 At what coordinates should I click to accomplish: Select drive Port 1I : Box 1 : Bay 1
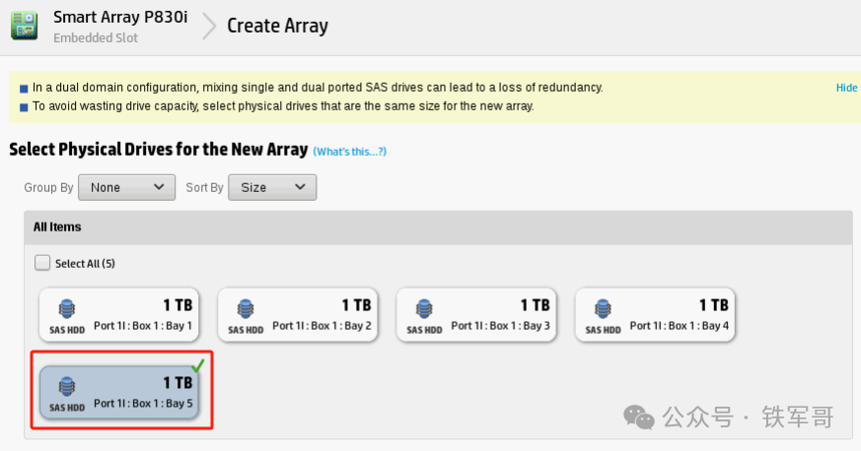point(119,315)
